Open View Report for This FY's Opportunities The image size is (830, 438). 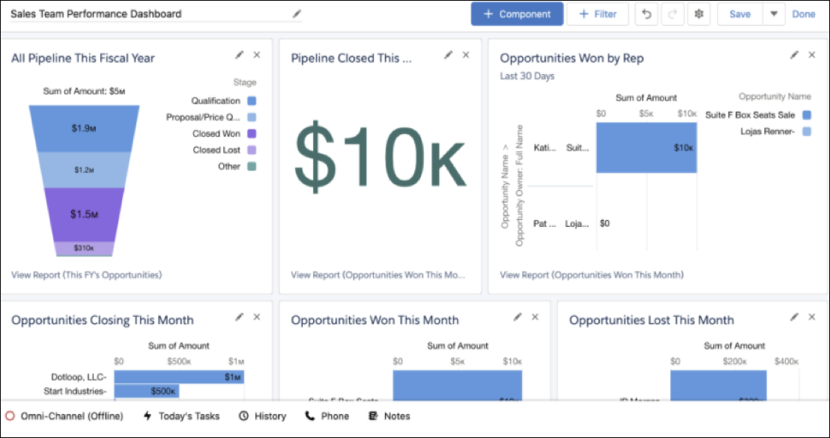click(x=85, y=276)
